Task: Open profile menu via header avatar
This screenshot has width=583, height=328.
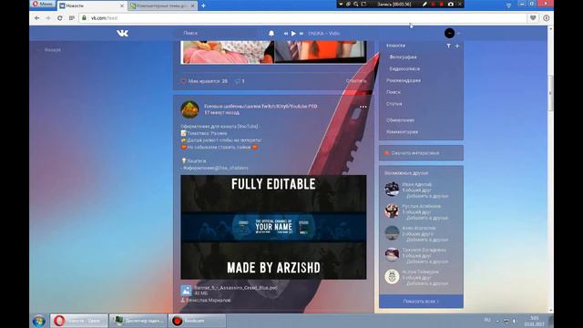Action: 449,33
